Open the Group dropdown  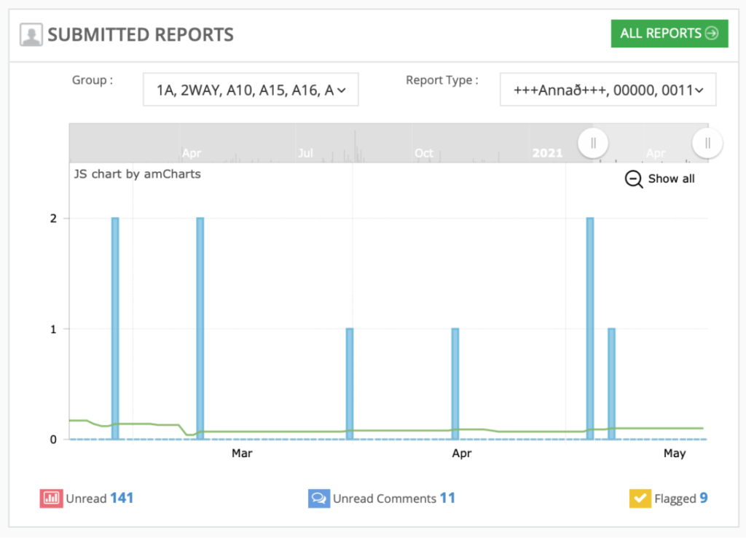tap(250, 90)
